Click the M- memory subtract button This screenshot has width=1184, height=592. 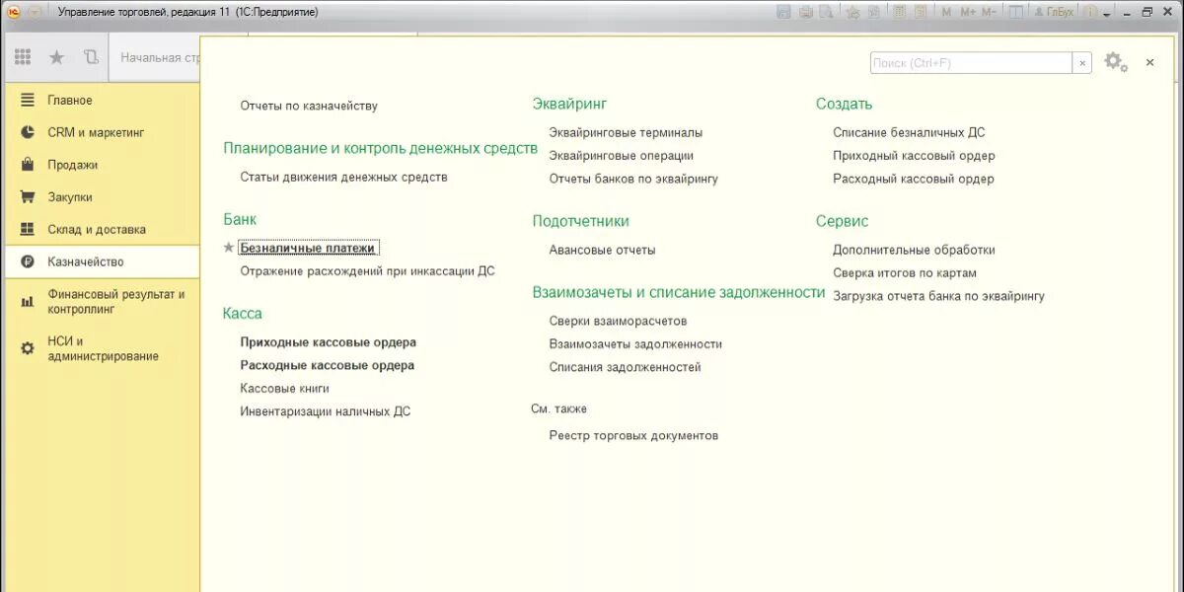click(x=989, y=12)
